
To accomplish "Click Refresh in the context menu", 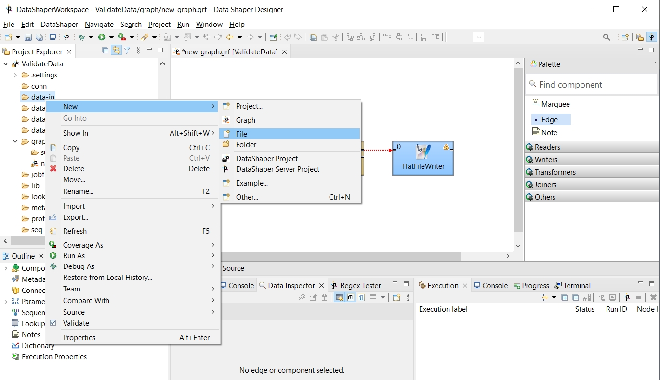I will pos(133,231).
